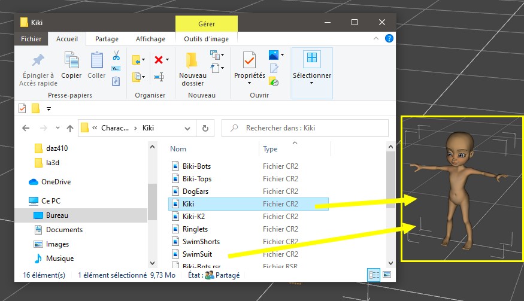
Task: Refresh the Kiki folder view
Action: click(205, 128)
